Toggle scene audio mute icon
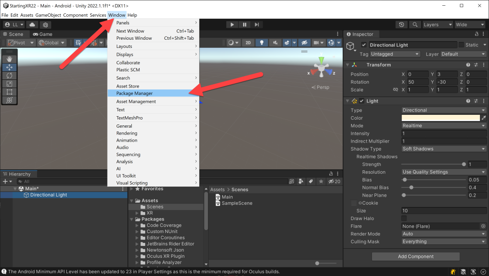489x276 pixels. pos(275,43)
